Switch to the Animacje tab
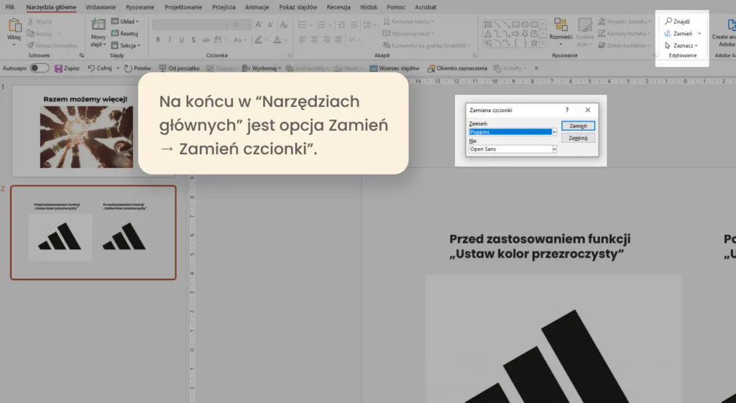This screenshot has height=403, width=736. click(x=257, y=7)
